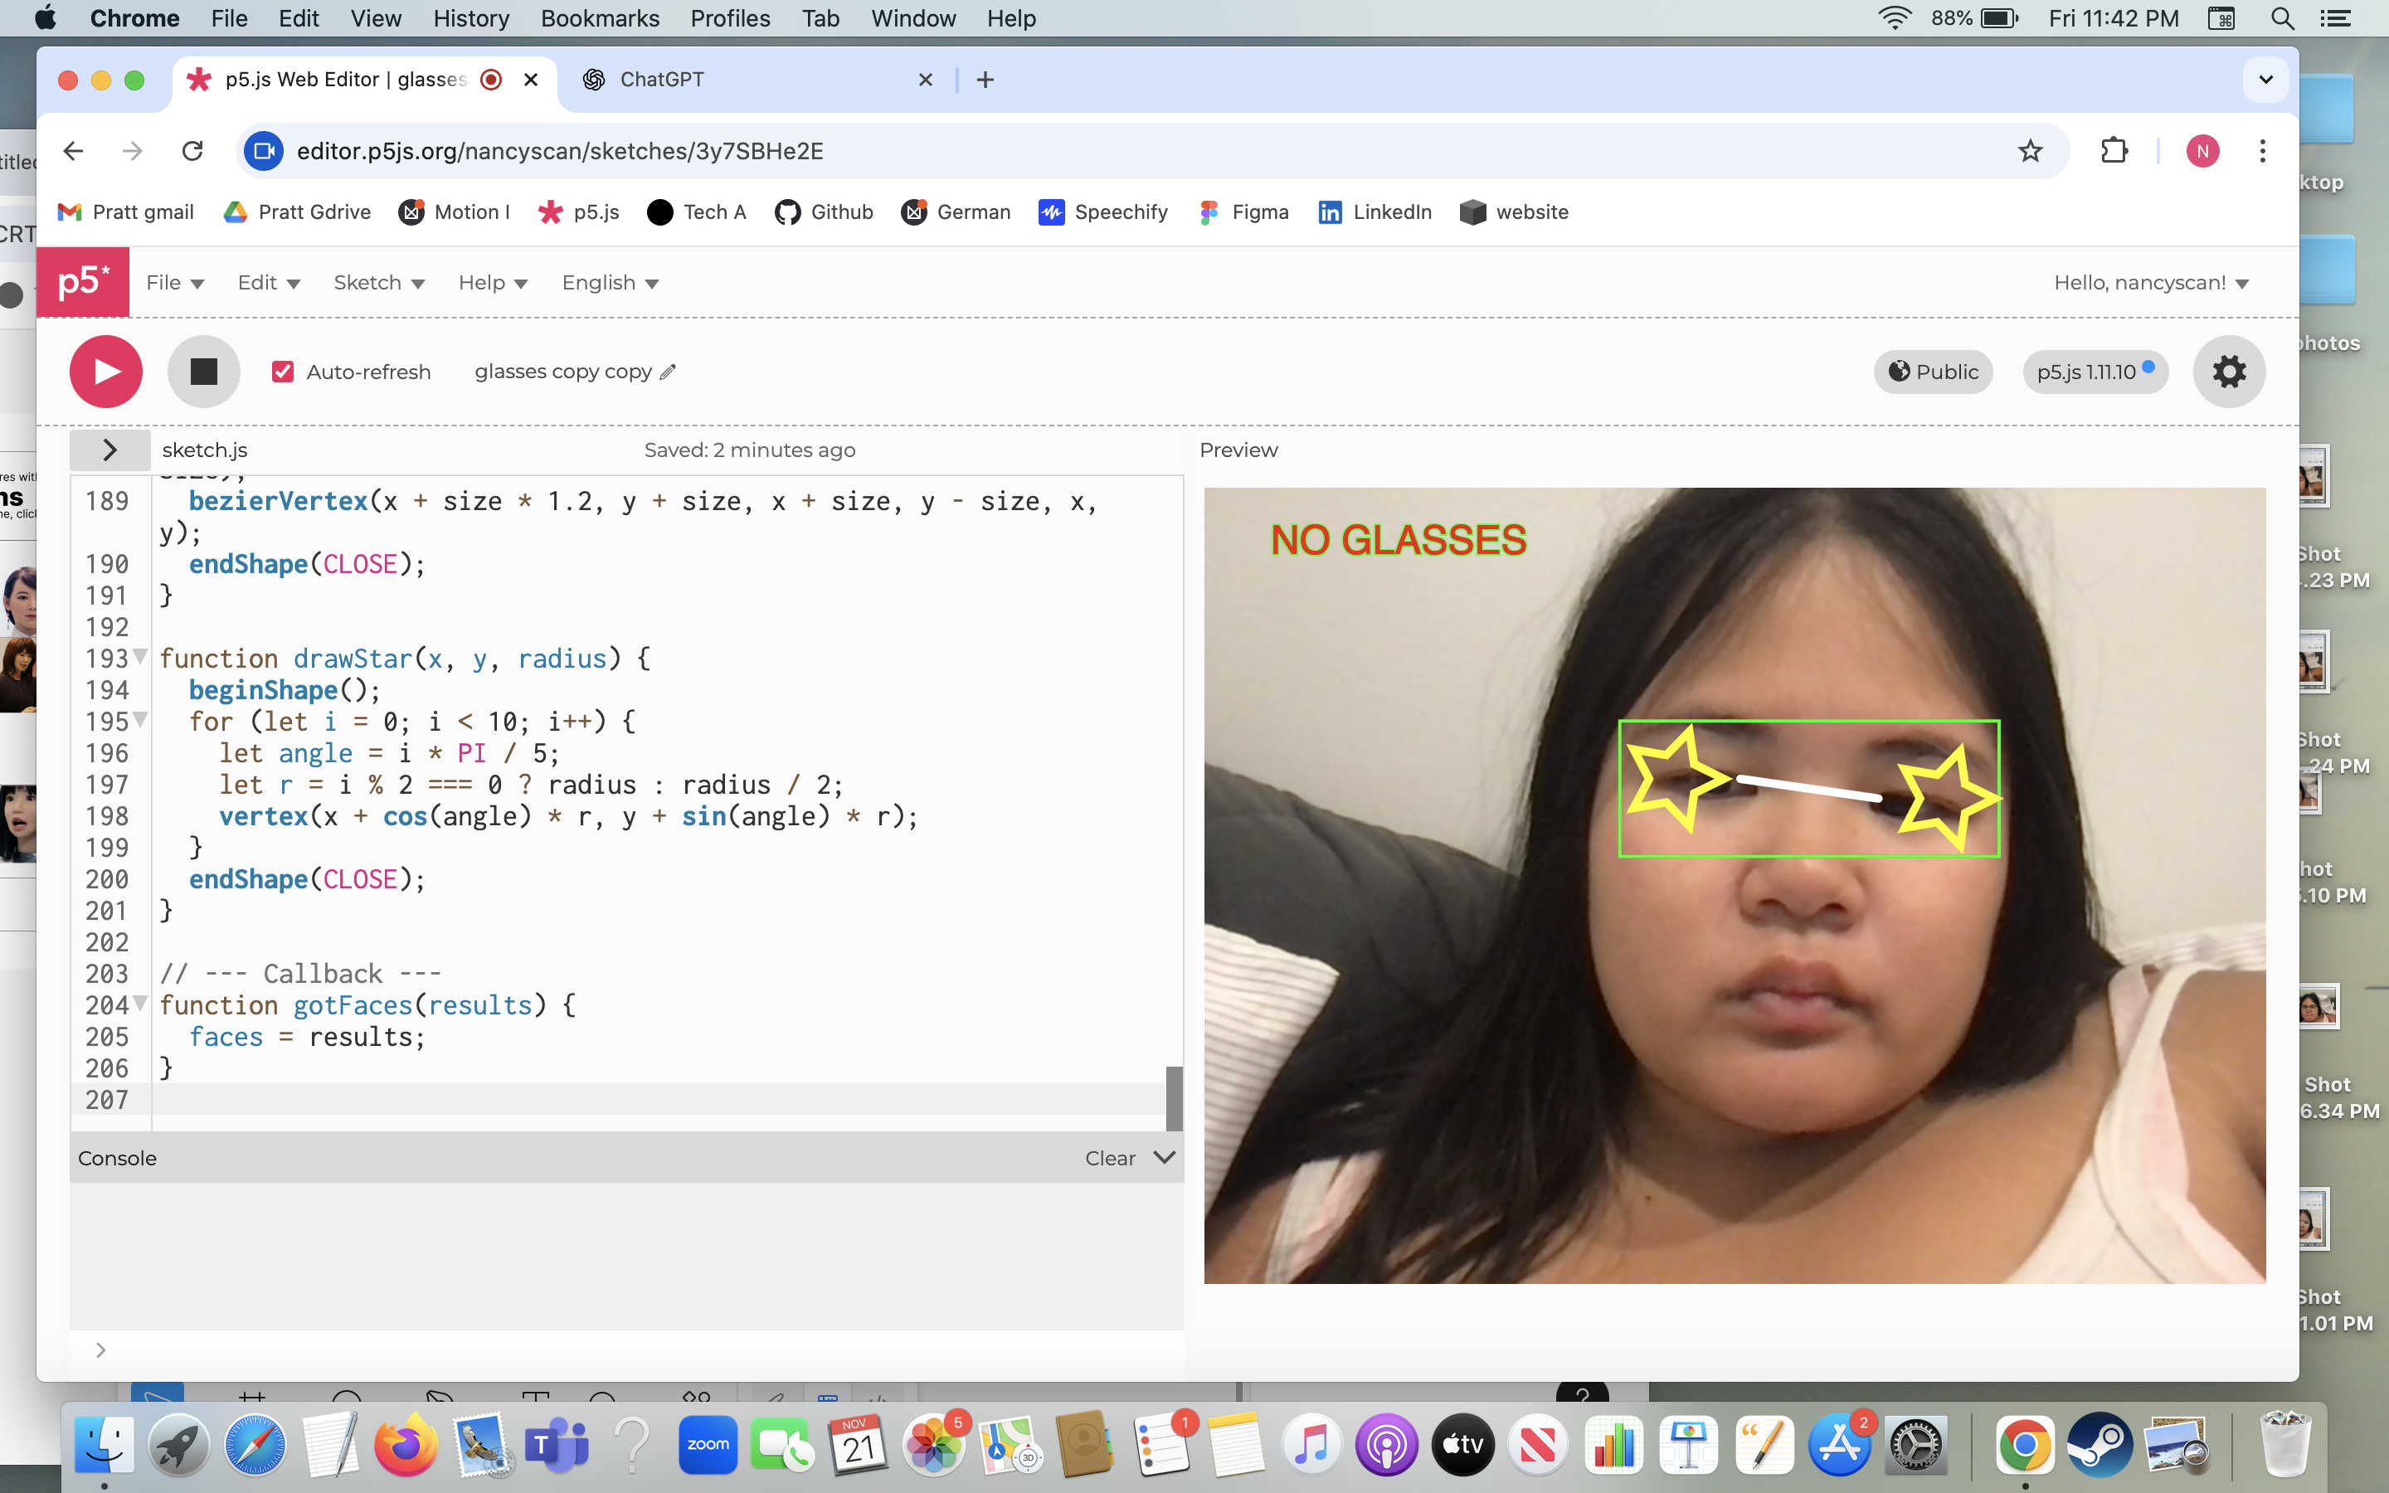2389x1493 pixels.
Task: Toggle the Public visibility setting
Action: [x=1933, y=372]
